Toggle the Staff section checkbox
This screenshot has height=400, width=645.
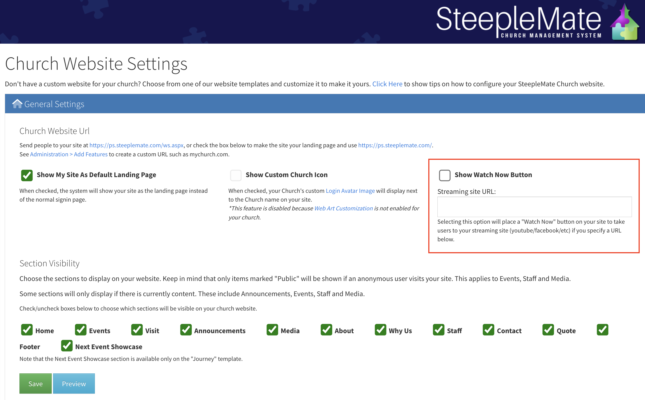(439, 330)
